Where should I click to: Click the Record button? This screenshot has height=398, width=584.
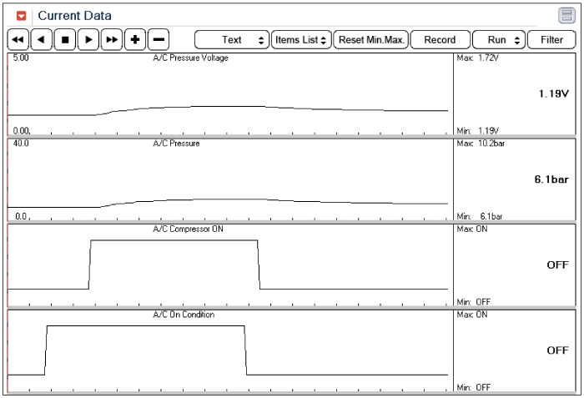441,40
